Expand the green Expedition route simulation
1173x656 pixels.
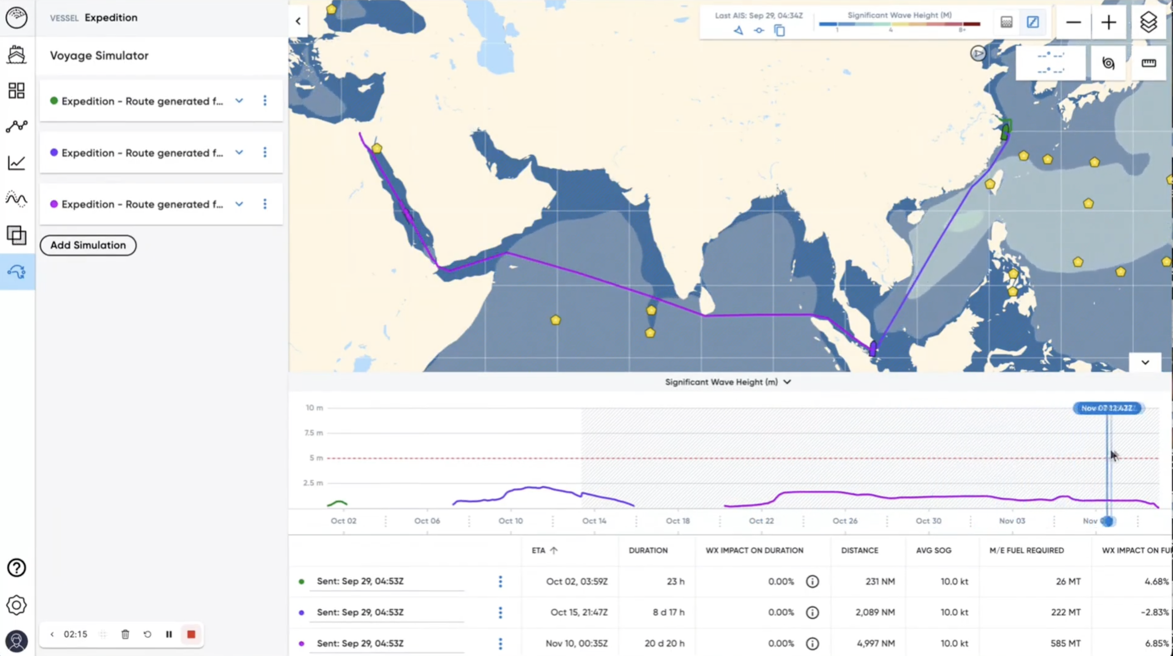(x=239, y=101)
